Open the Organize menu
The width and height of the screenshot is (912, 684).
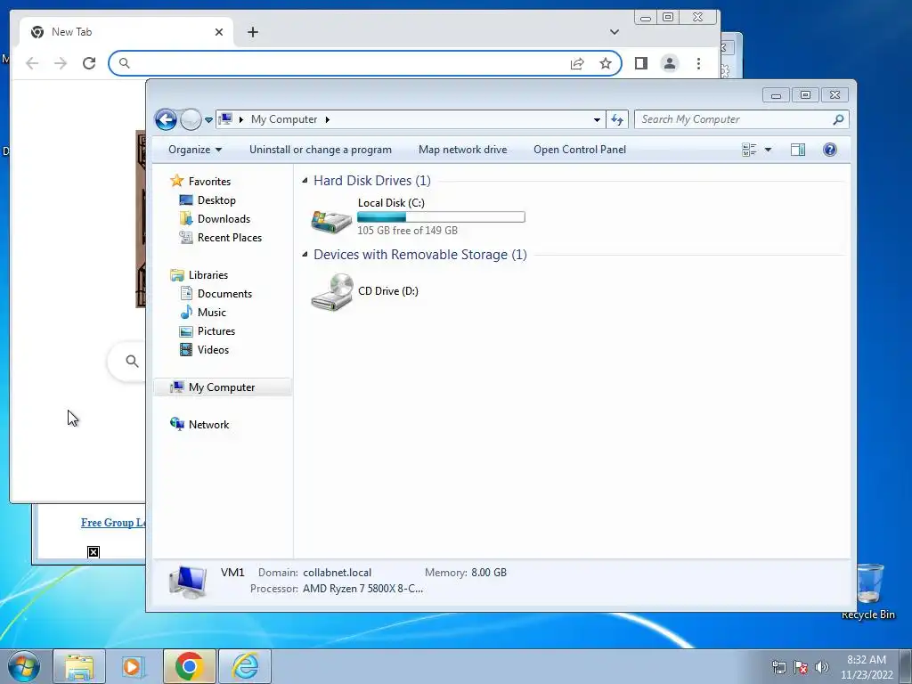[x=195, y=150]
